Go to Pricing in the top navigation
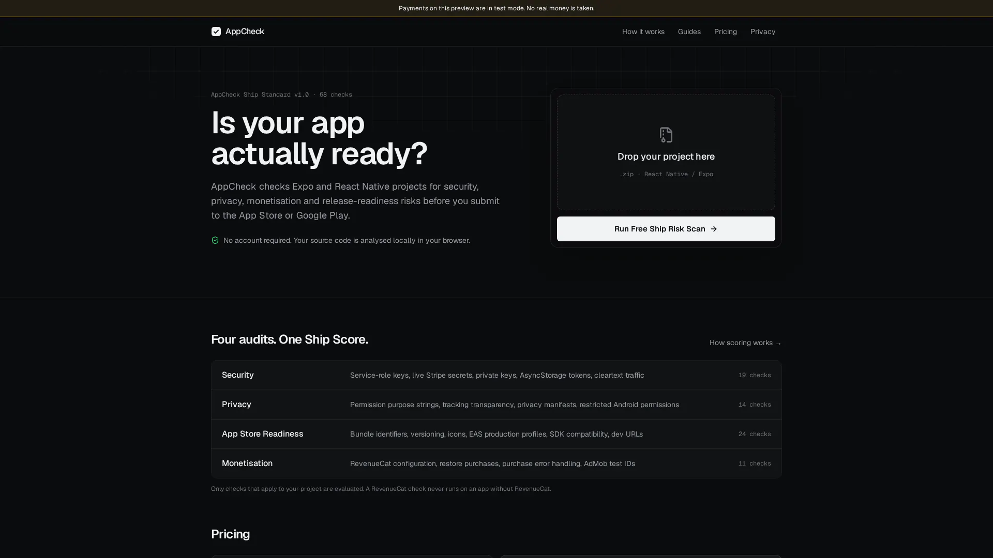The image size is (993, 558). click(x=725, y=32)
